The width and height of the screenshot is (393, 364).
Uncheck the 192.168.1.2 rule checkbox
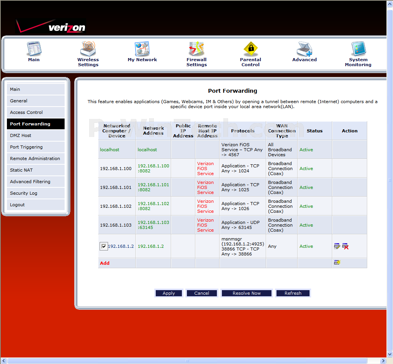tap(103, 246)
